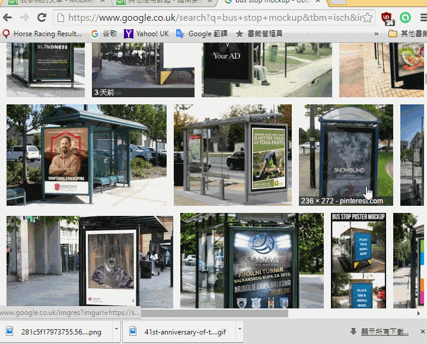Open the Google 翻譯 bookmark

click(x=202, y=34)
